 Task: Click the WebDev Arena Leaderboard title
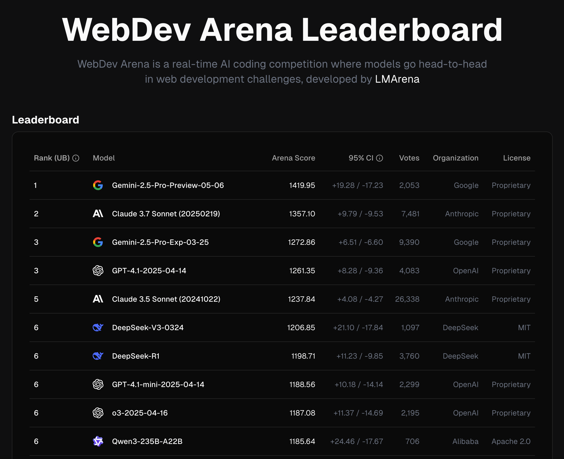click(282, 30)
